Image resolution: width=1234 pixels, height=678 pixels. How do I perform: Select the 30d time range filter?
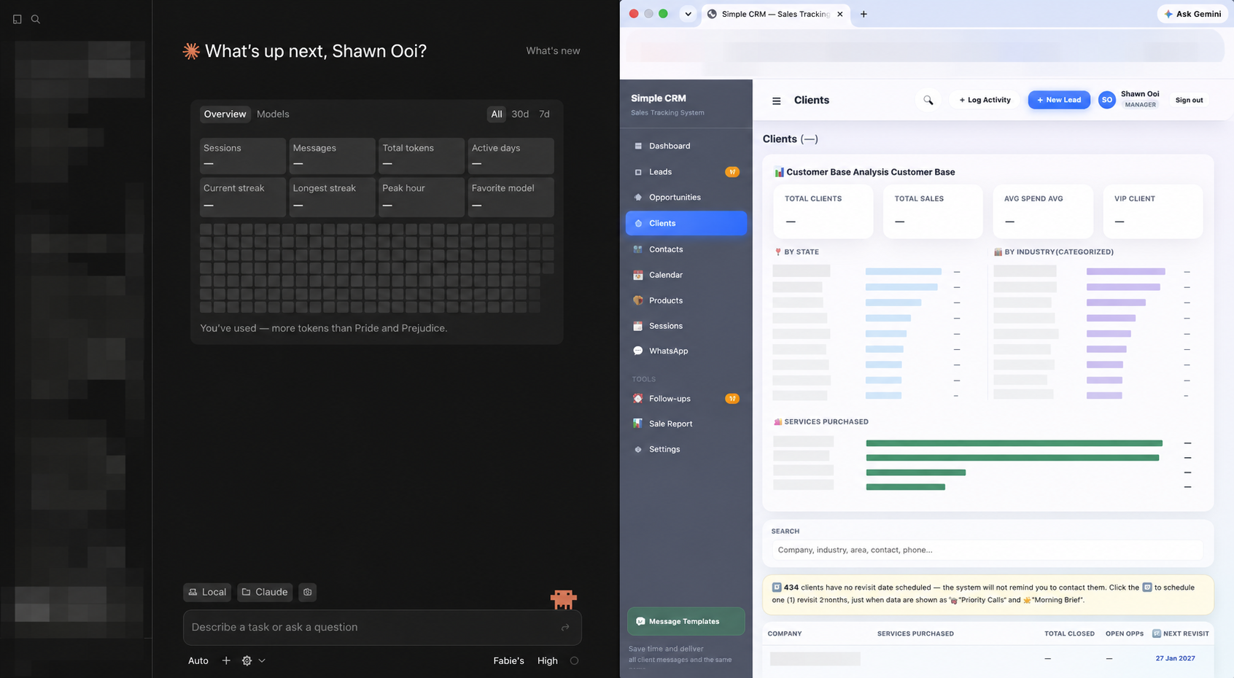click(520, 114)
